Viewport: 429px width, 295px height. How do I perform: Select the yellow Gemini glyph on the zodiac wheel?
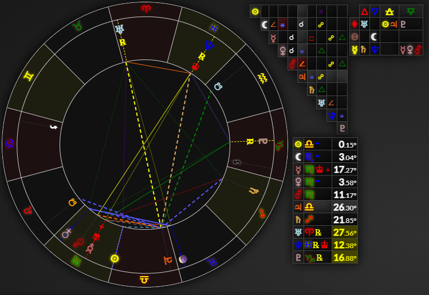pos(27,75)
